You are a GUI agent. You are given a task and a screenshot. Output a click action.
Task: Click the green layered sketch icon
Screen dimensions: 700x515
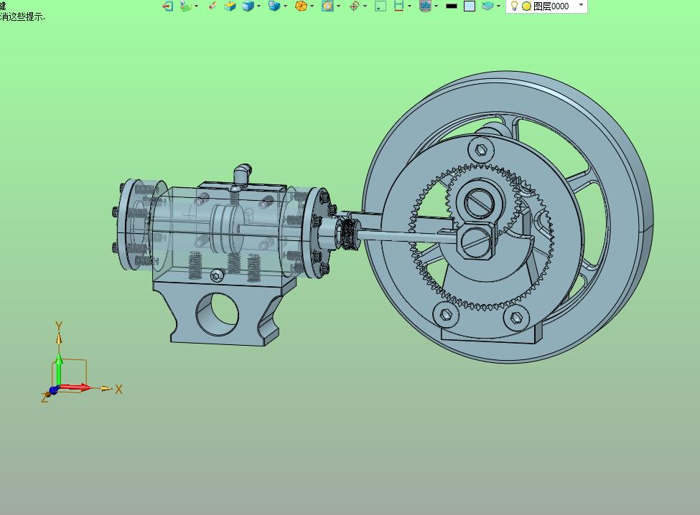tap(185, 6)
